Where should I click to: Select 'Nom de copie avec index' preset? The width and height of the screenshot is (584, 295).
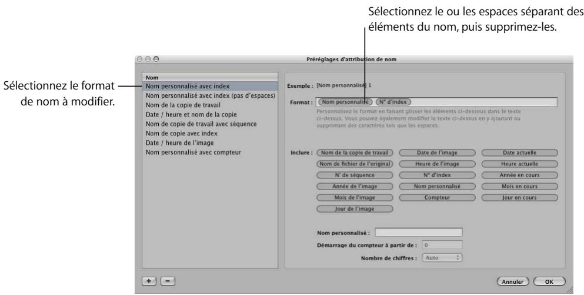[x=210, y=133]
